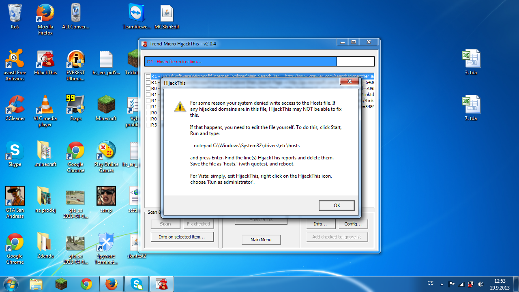Screen dimensions: 519x292
Task: Tick the checkbox of the R3 entry
Action: click(x=148, y=125)
